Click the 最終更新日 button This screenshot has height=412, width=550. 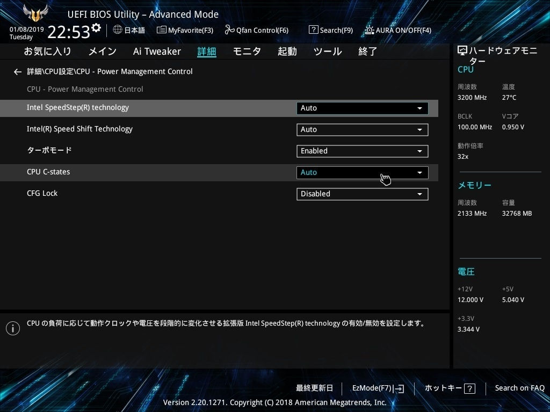click(x=315, y=388)
